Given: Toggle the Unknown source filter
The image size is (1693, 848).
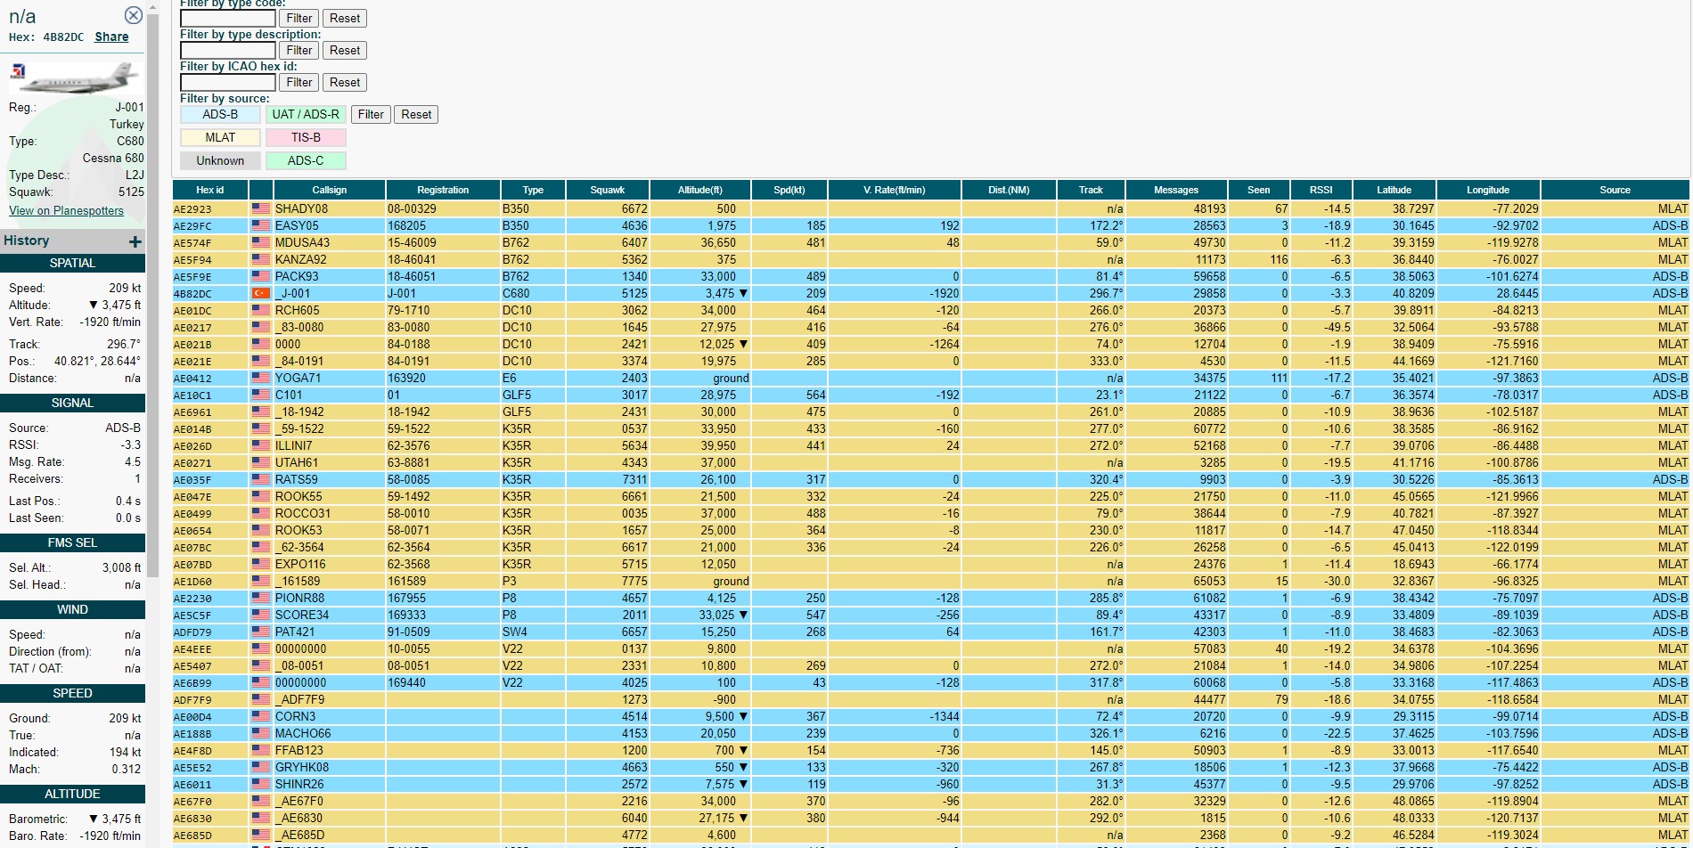Looking at the screenshot, I should pos(220,160).
